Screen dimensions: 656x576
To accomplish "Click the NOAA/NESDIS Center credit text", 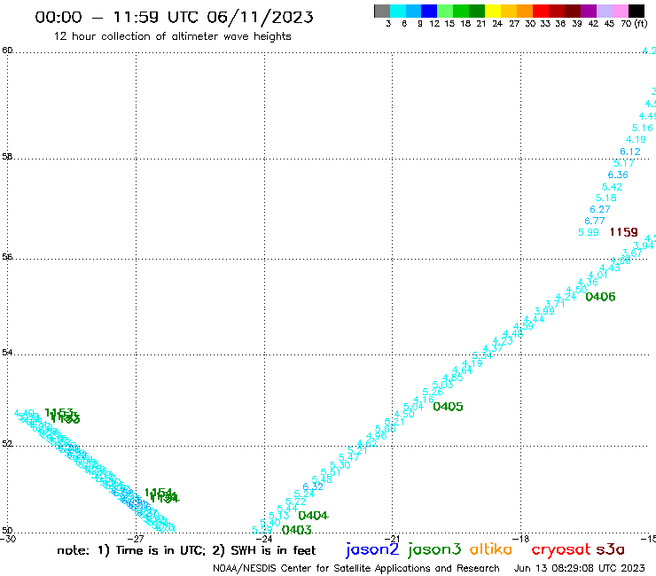I will (x=356, y=568).
